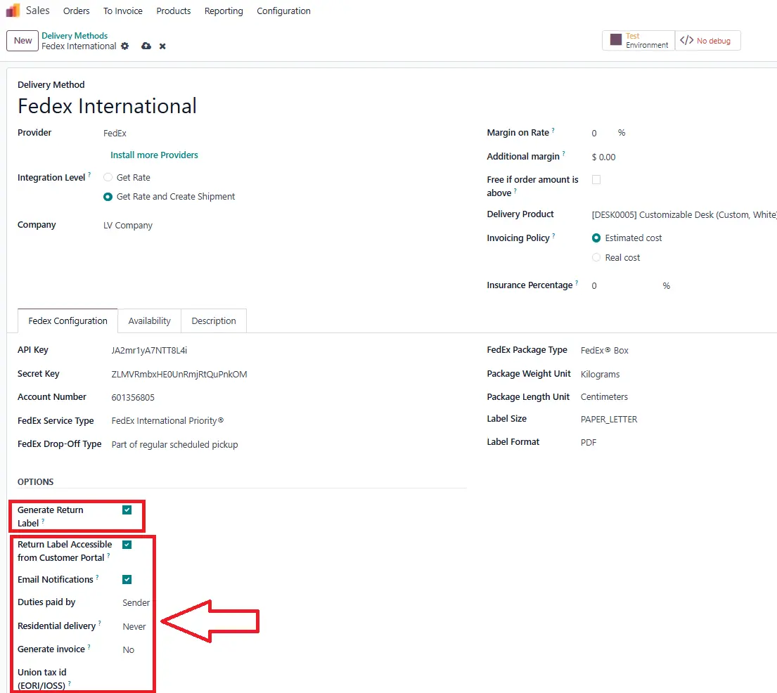Click the Sales app logo icon
Viewport: 777px width, 693px height.
coord(13,11)
